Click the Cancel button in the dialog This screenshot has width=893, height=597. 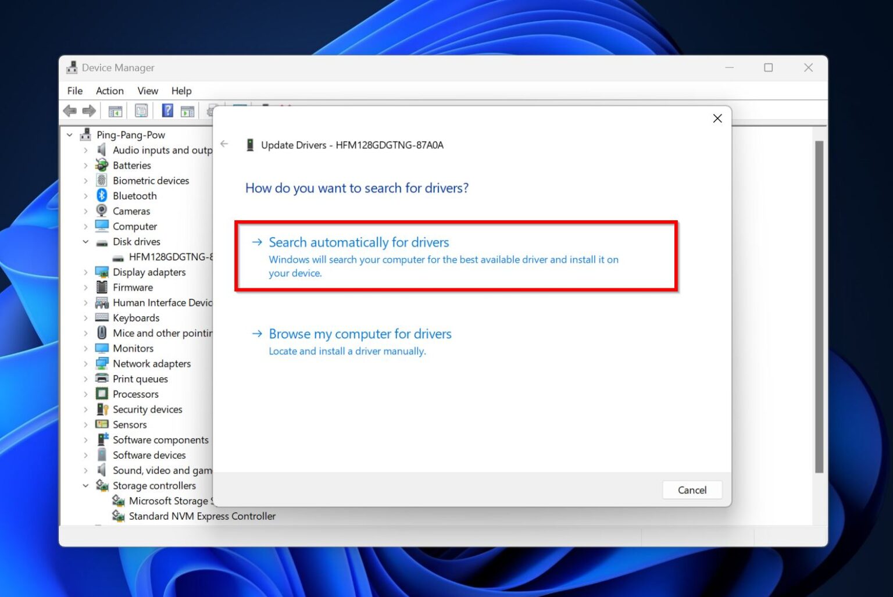(692, 490)
